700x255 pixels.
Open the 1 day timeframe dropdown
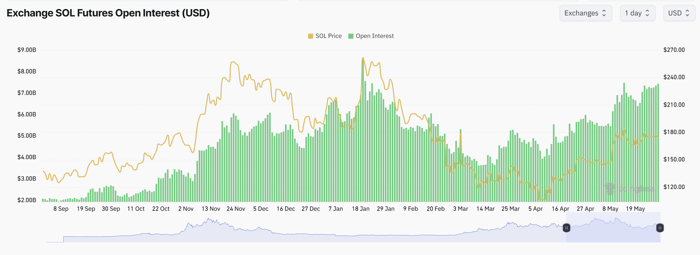pos(637,13)
